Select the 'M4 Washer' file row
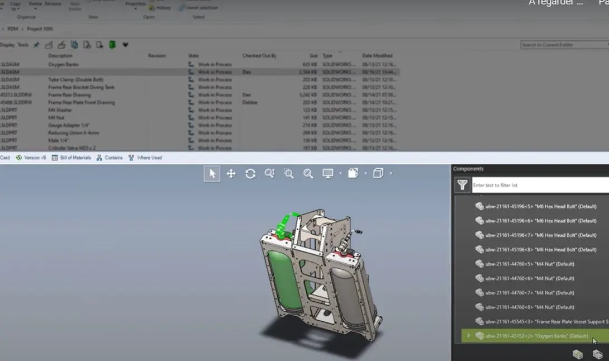The width and height of the screenshot is (609, 361). pyautogui.click(x=199, y=110)
